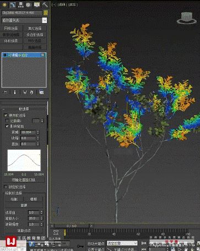200x251 pixels.
Task: Toggle 使用软选择 checkbox
Action: (x=6, y=115)
